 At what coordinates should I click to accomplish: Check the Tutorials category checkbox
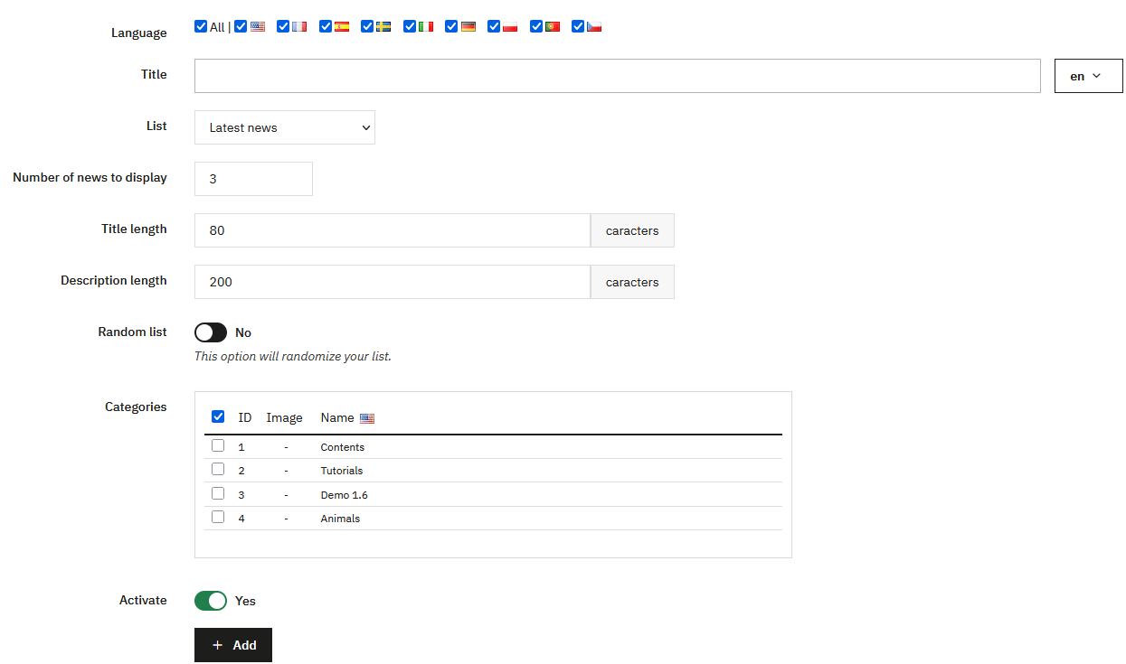[x=218, y=470]
